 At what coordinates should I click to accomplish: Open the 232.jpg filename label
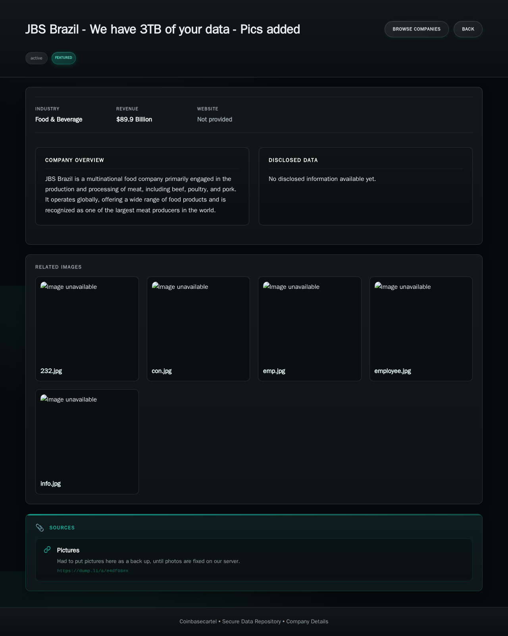coord(51,371)
